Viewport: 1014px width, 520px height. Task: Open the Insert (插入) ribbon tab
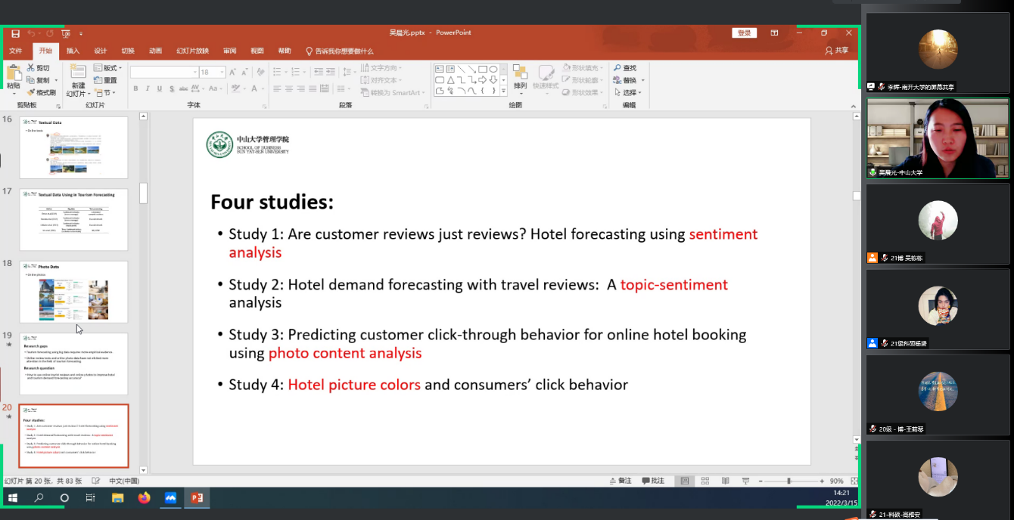73,51
